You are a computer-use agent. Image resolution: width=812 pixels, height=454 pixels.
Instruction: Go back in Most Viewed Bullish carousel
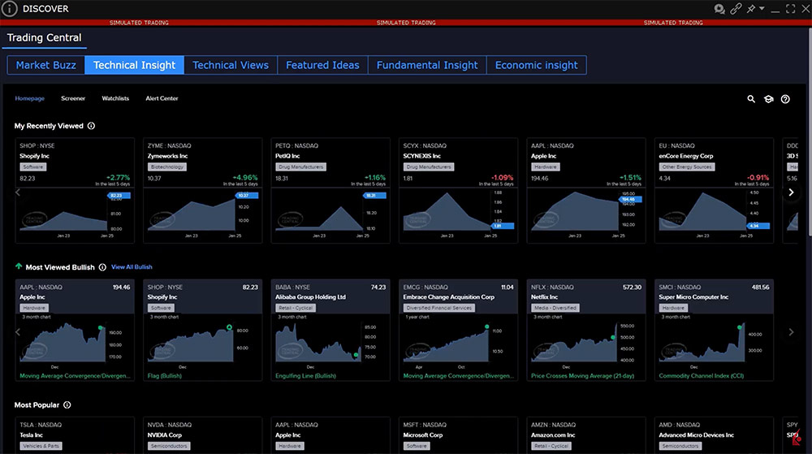pyautogui.click(x=18, y=332)
